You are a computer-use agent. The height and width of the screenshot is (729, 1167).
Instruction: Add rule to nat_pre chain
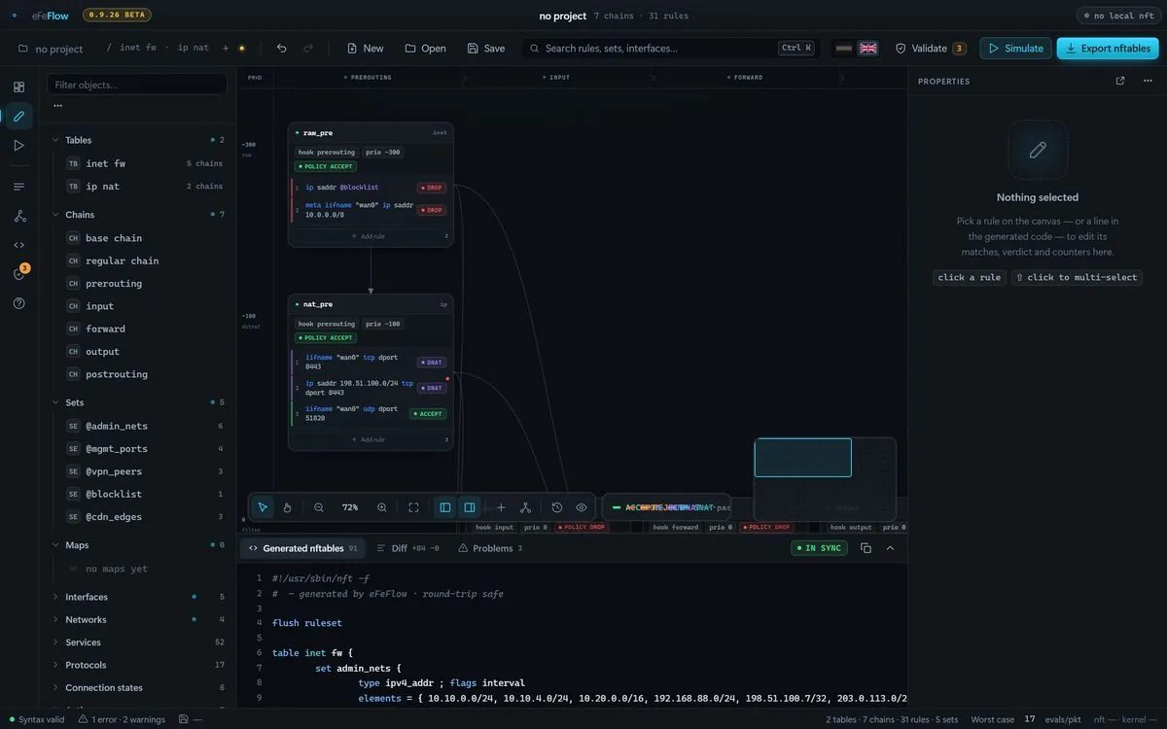(367, 439)
